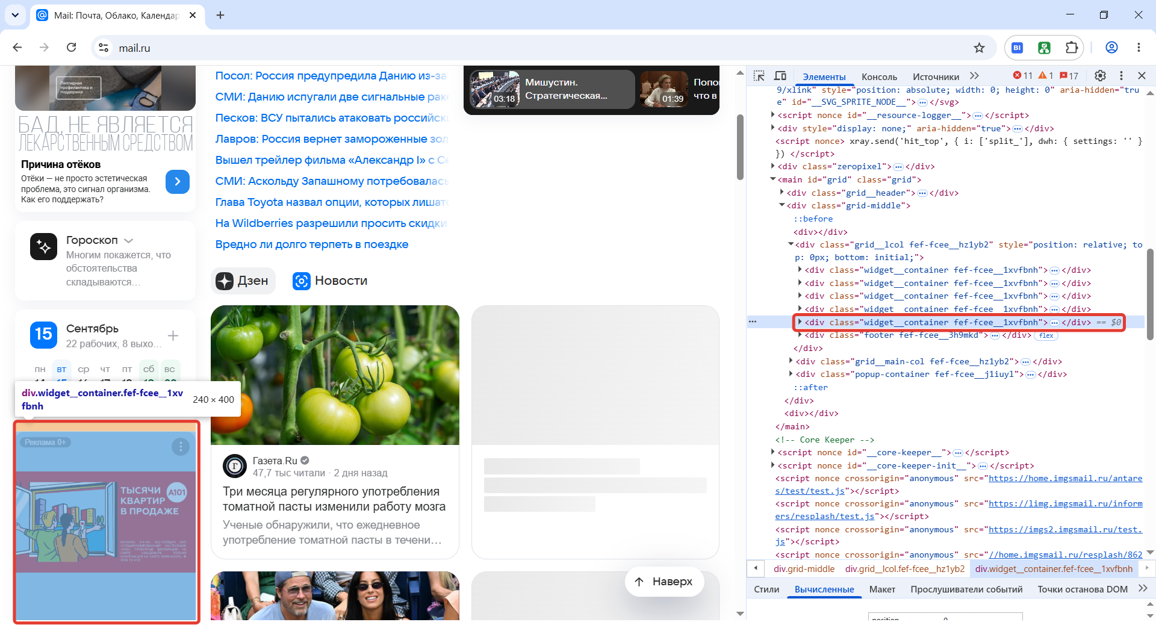The width and height of the screenshot is (1156, 625).
Task: Switch to the Консоль tab
Action: (879, 76)
